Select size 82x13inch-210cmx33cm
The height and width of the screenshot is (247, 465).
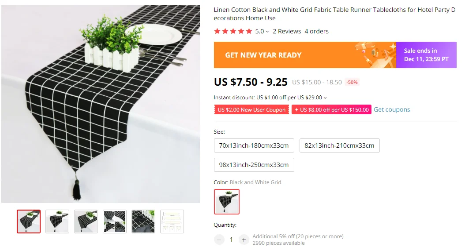tap(340, 145)
